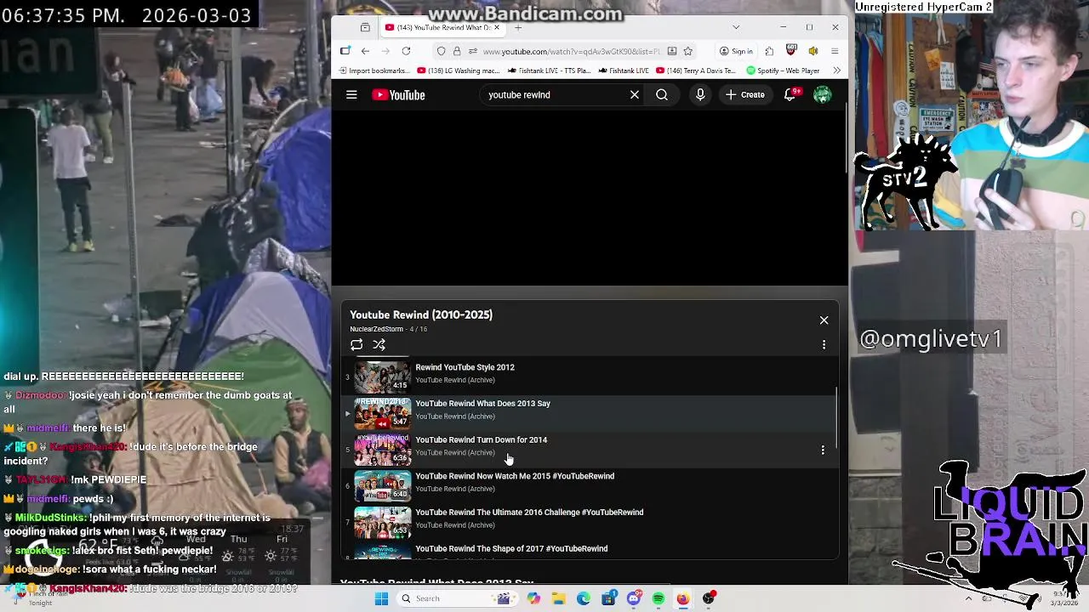1089x612 pixels.
Task: Run YouTube search with magnifier button
Action: pos(662,95)
